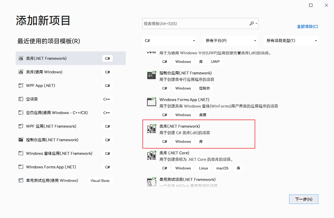Viewport: 334px width, 218px height.
Task: Click the 类库 (.NET Core) result icon
Action: pyautogui.click(x=152, y=155)
